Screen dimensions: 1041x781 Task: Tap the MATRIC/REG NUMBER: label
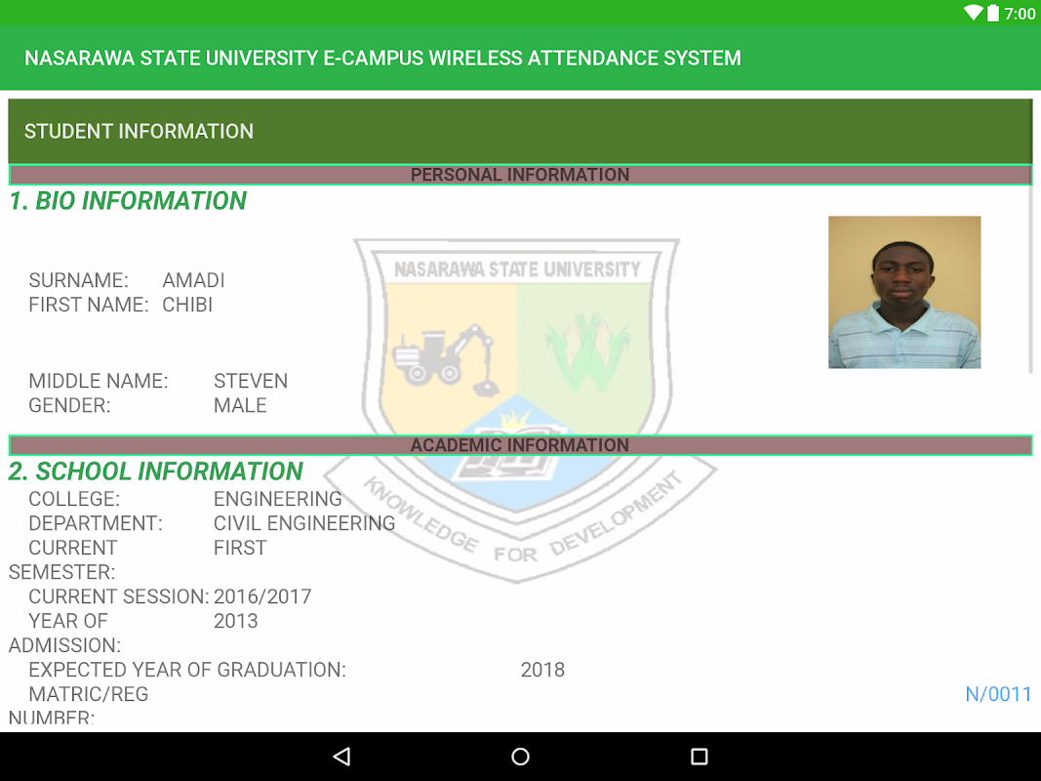point(78,705)
